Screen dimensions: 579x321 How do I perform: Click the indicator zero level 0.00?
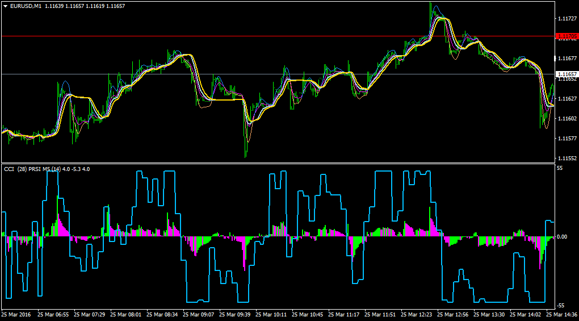561,237
